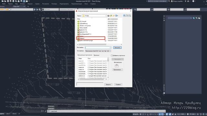
Task: Click the search magnifier icon in title bar
Action: tap(169, 1)
